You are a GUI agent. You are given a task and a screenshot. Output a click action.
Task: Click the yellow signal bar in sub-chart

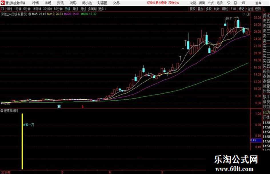click(22, 141)
